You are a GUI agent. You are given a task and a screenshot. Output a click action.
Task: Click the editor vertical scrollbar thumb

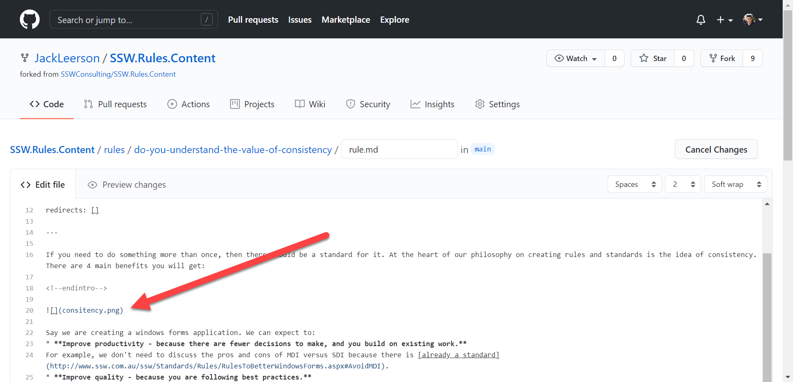tap(767, 317)
